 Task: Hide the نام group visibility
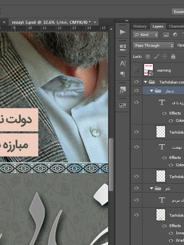pos(136,188)
